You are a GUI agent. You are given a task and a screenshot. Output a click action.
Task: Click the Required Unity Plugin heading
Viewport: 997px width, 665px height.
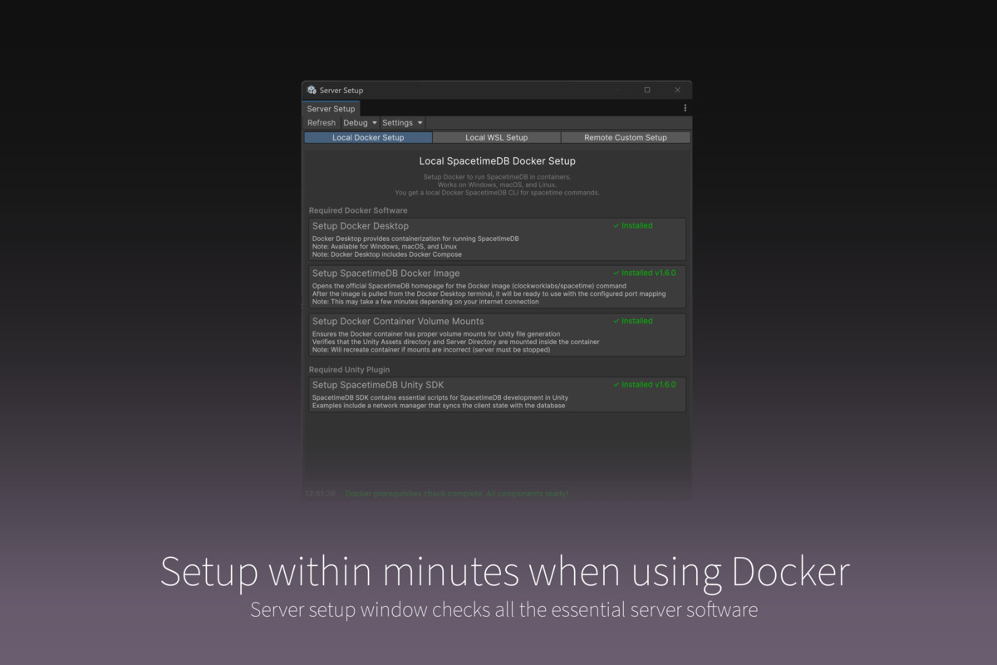(349, 370)
